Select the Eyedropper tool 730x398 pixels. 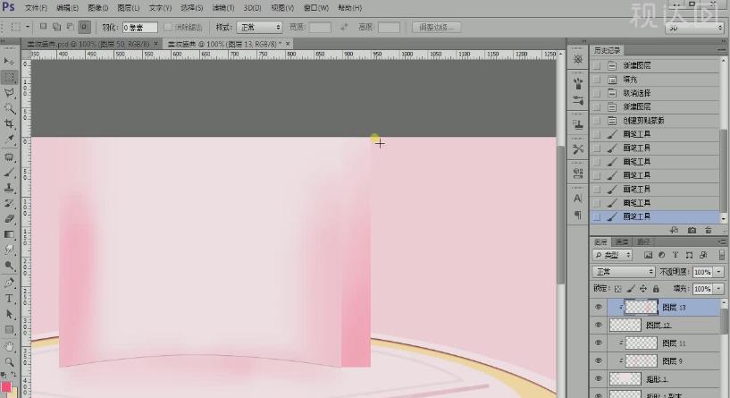tap(10, 140)
